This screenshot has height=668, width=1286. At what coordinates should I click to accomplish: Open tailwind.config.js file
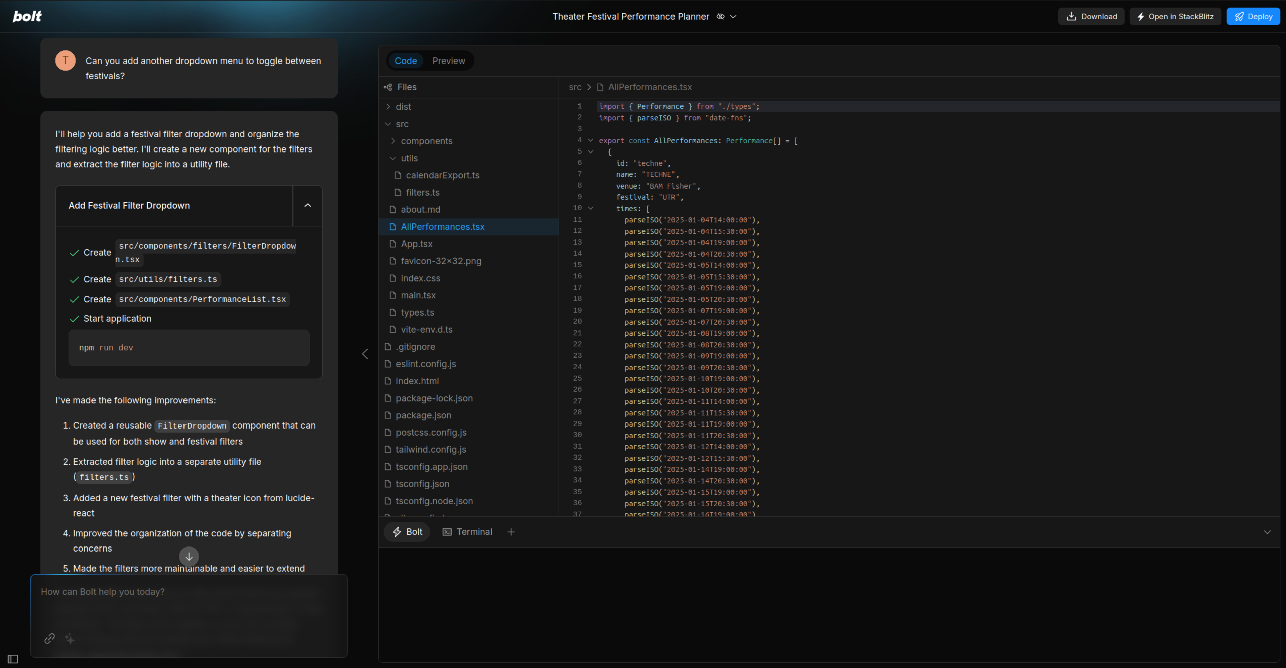click(468, 450)
